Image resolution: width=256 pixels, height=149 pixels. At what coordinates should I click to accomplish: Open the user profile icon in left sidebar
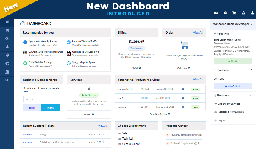point(7,47)
